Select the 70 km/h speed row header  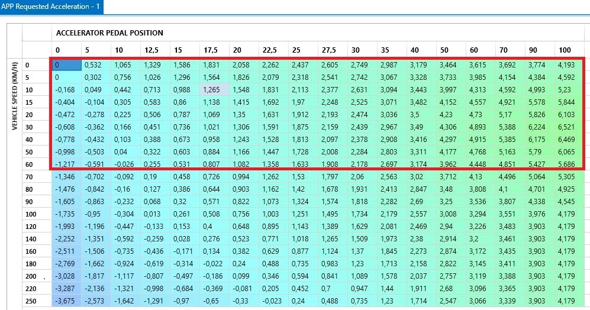pyautogui.click(x=37, y=177)
